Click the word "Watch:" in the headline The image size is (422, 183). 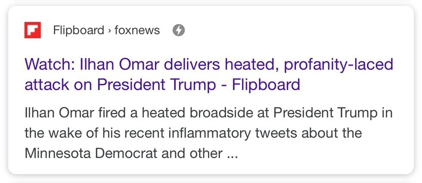(50, 64)
